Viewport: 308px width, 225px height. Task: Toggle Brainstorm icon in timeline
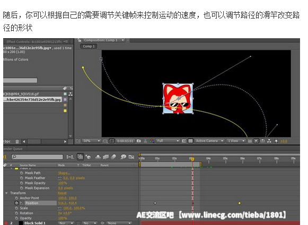pos(124,157)
